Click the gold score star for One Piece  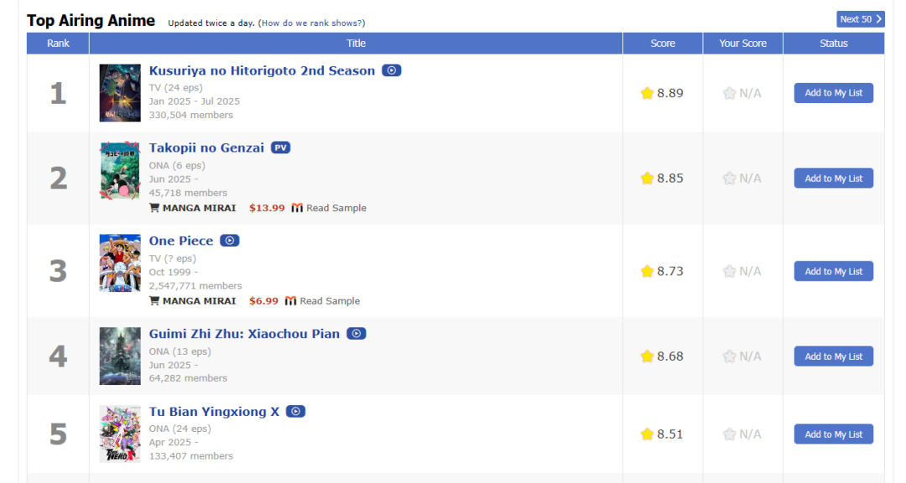pos(647,271)
